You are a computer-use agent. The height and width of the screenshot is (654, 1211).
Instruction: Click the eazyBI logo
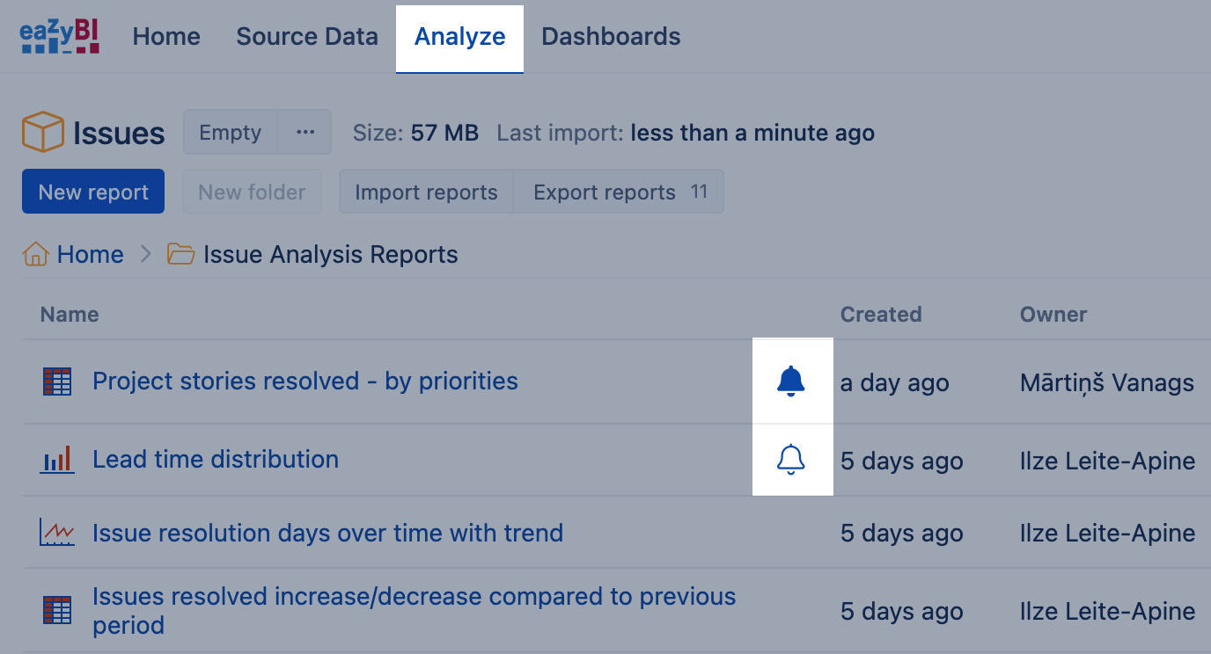tap(59, 37)
